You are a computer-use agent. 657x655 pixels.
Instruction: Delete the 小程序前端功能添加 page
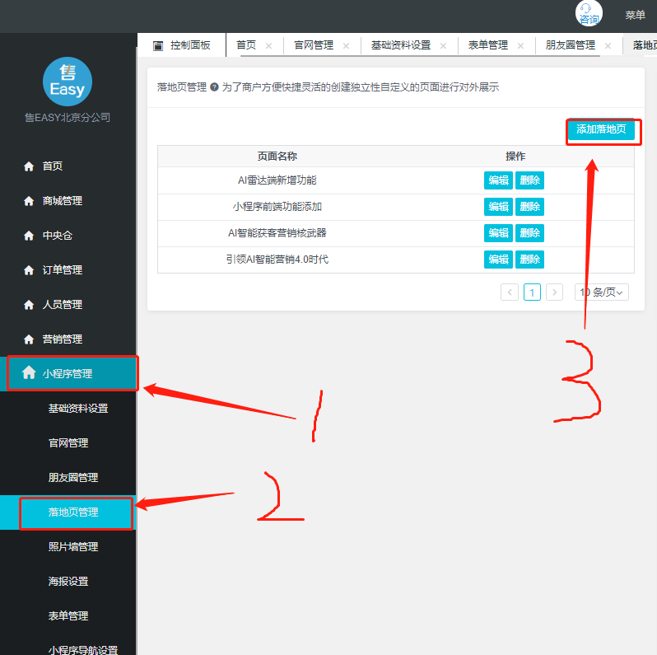click(529, 207)
